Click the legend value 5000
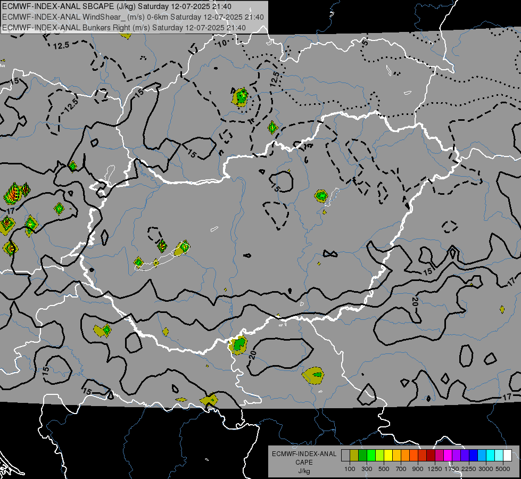The image size is (521, 479). pyautogui.click(x=503, y=469)
